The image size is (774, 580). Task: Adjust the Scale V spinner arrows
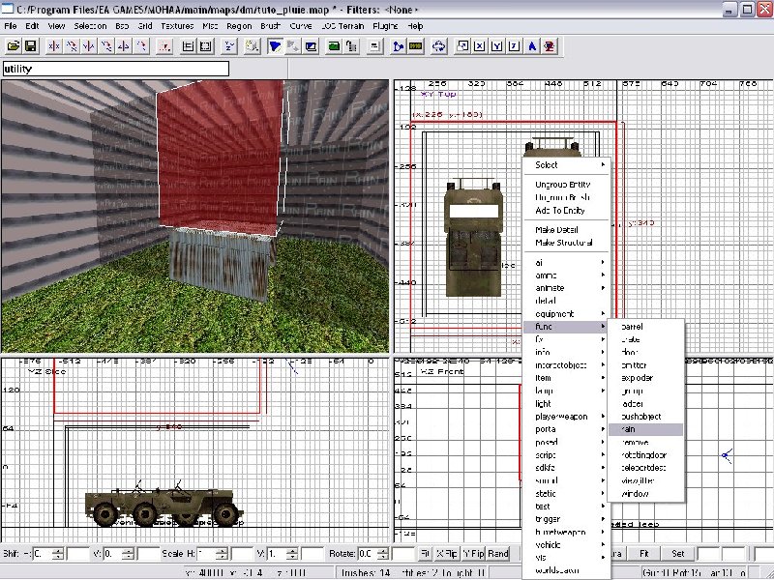pos(292,553)
